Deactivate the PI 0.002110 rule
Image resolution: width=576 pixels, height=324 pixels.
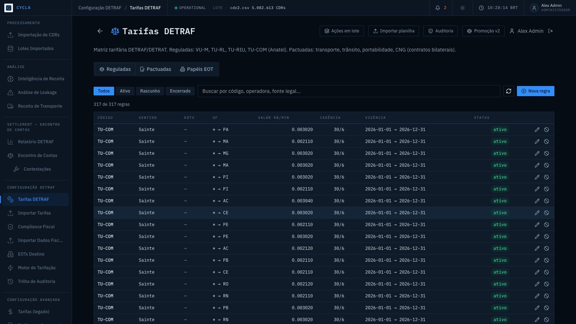tap(546, 189)
